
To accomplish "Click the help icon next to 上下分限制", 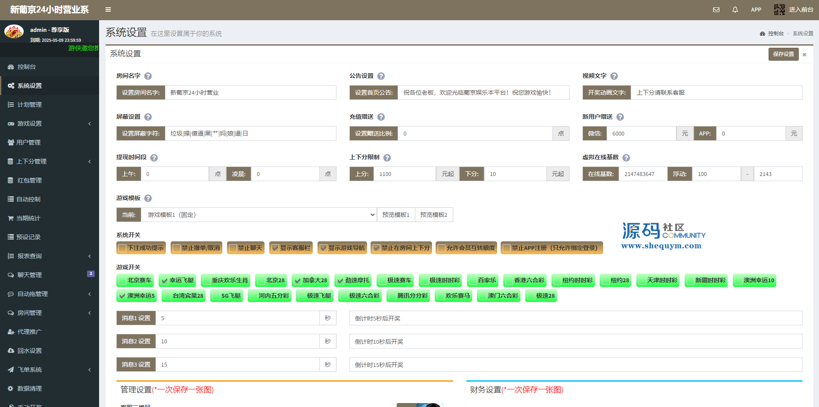I will [x=387, y=158].
